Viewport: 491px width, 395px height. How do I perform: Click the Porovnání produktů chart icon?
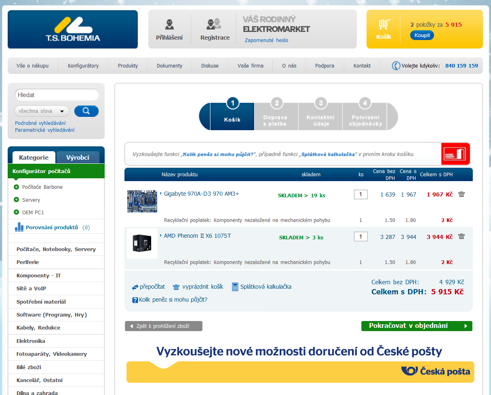(x=19, y=227)
